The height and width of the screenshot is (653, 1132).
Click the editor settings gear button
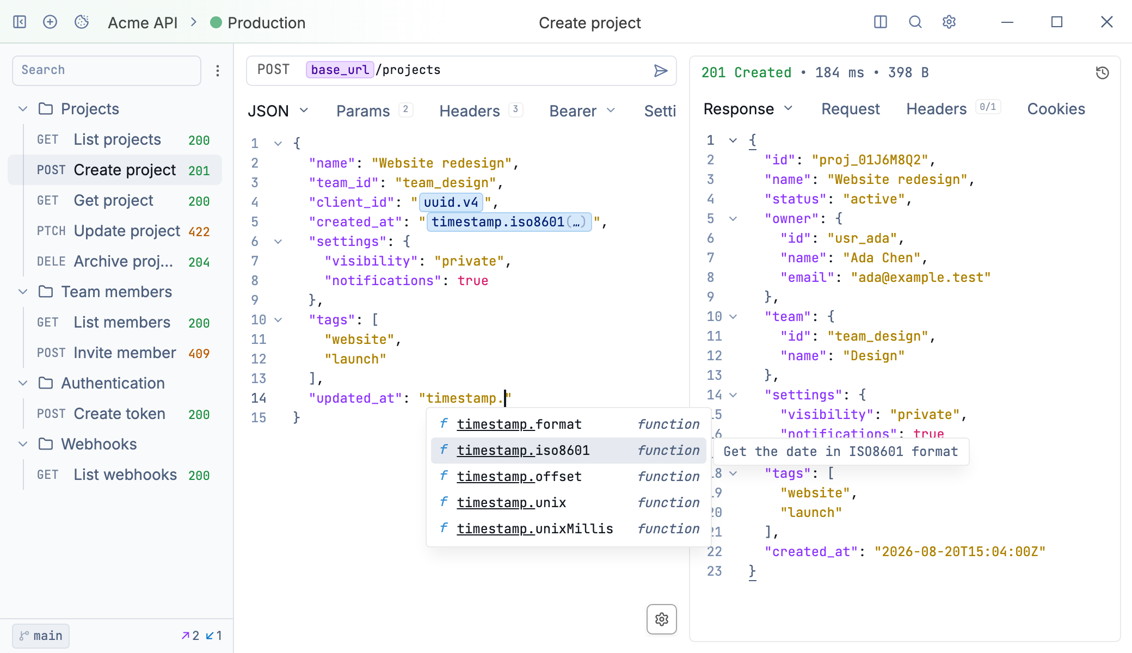pyautogui.click(x=662, y=619)
